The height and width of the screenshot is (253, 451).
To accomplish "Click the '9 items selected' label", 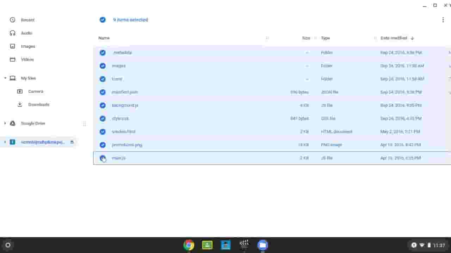I will tap(130, 20).
